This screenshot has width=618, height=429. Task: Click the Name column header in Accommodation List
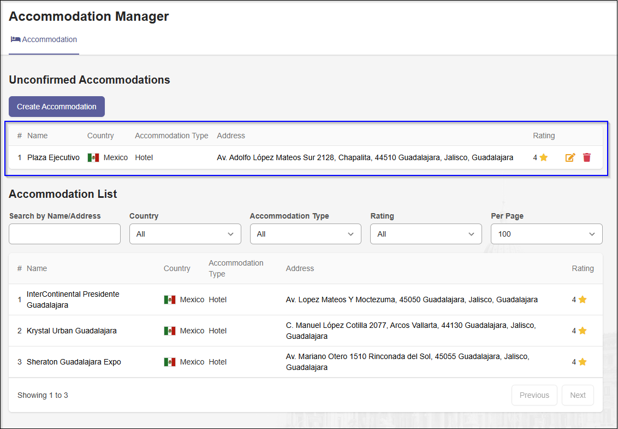click(x=37, y=268)
